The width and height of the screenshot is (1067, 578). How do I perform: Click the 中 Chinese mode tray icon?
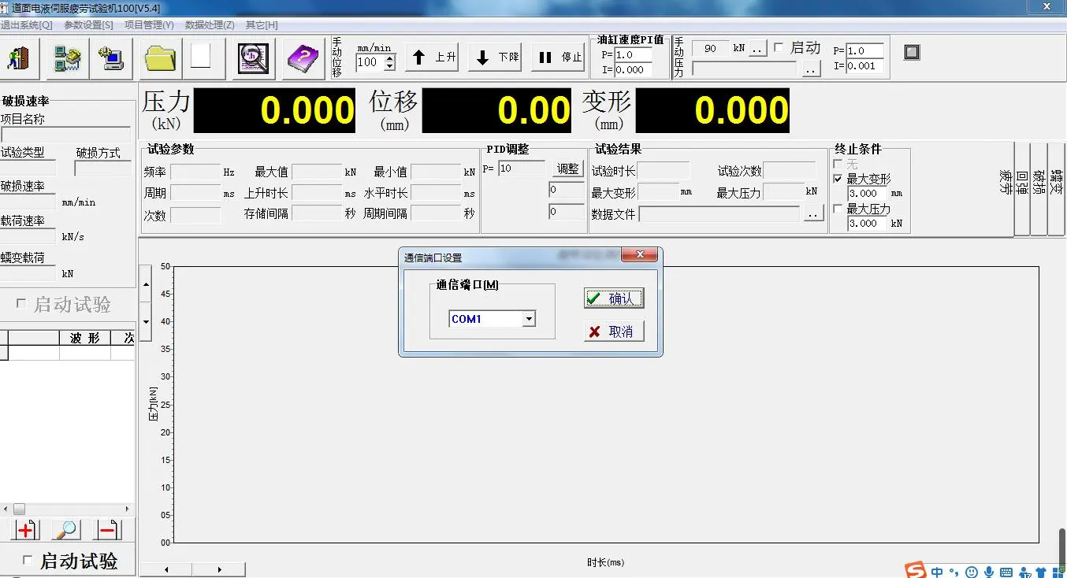click(x=937, y=572)
